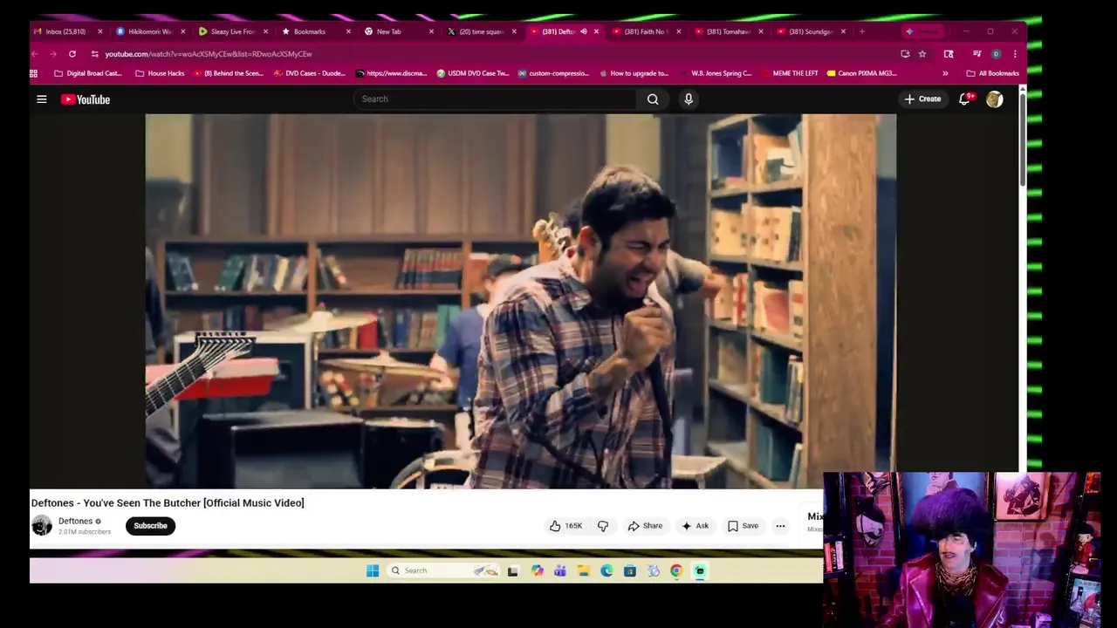
Task: Open MEME THE LEFT bookmark
Action: [x=790, y=73]
